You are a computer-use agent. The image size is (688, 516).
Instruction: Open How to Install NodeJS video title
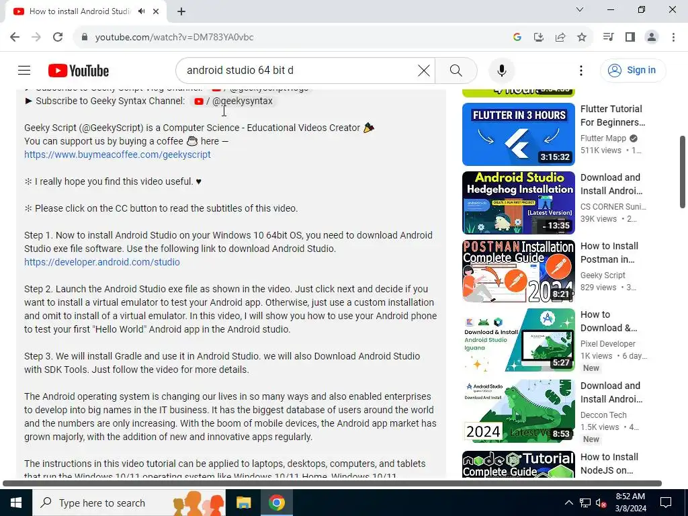(x=609, y=464)
